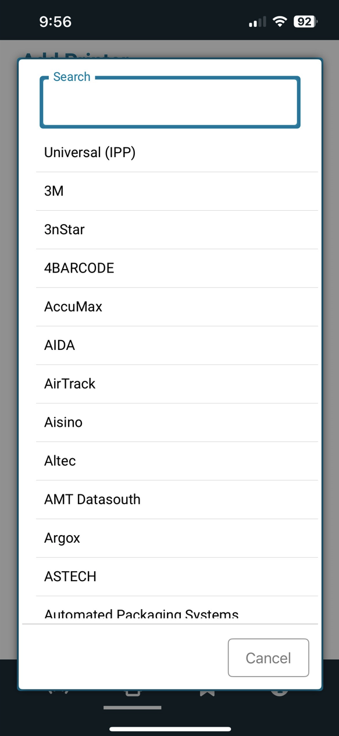Choose 3M printer brand
This screenshot has height=736, width=339.
[177, 191]
